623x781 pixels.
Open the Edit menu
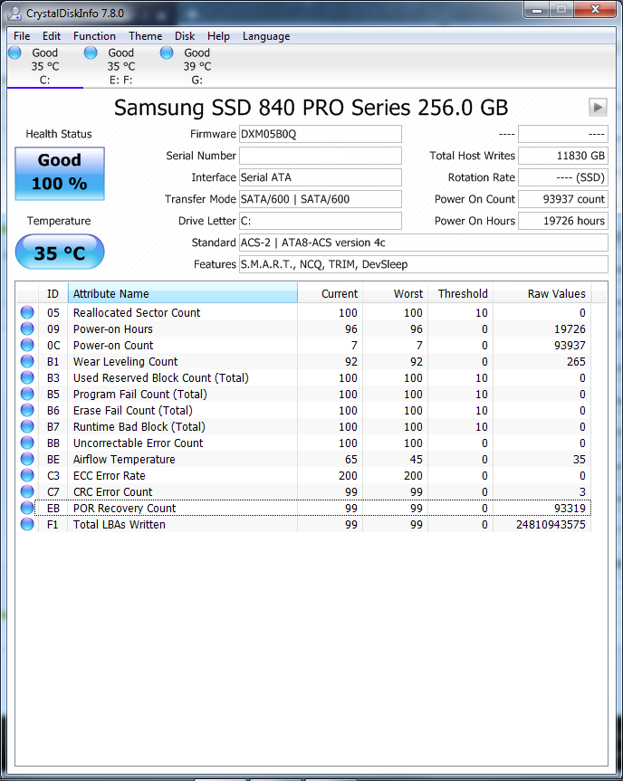[x=52, y=36]
